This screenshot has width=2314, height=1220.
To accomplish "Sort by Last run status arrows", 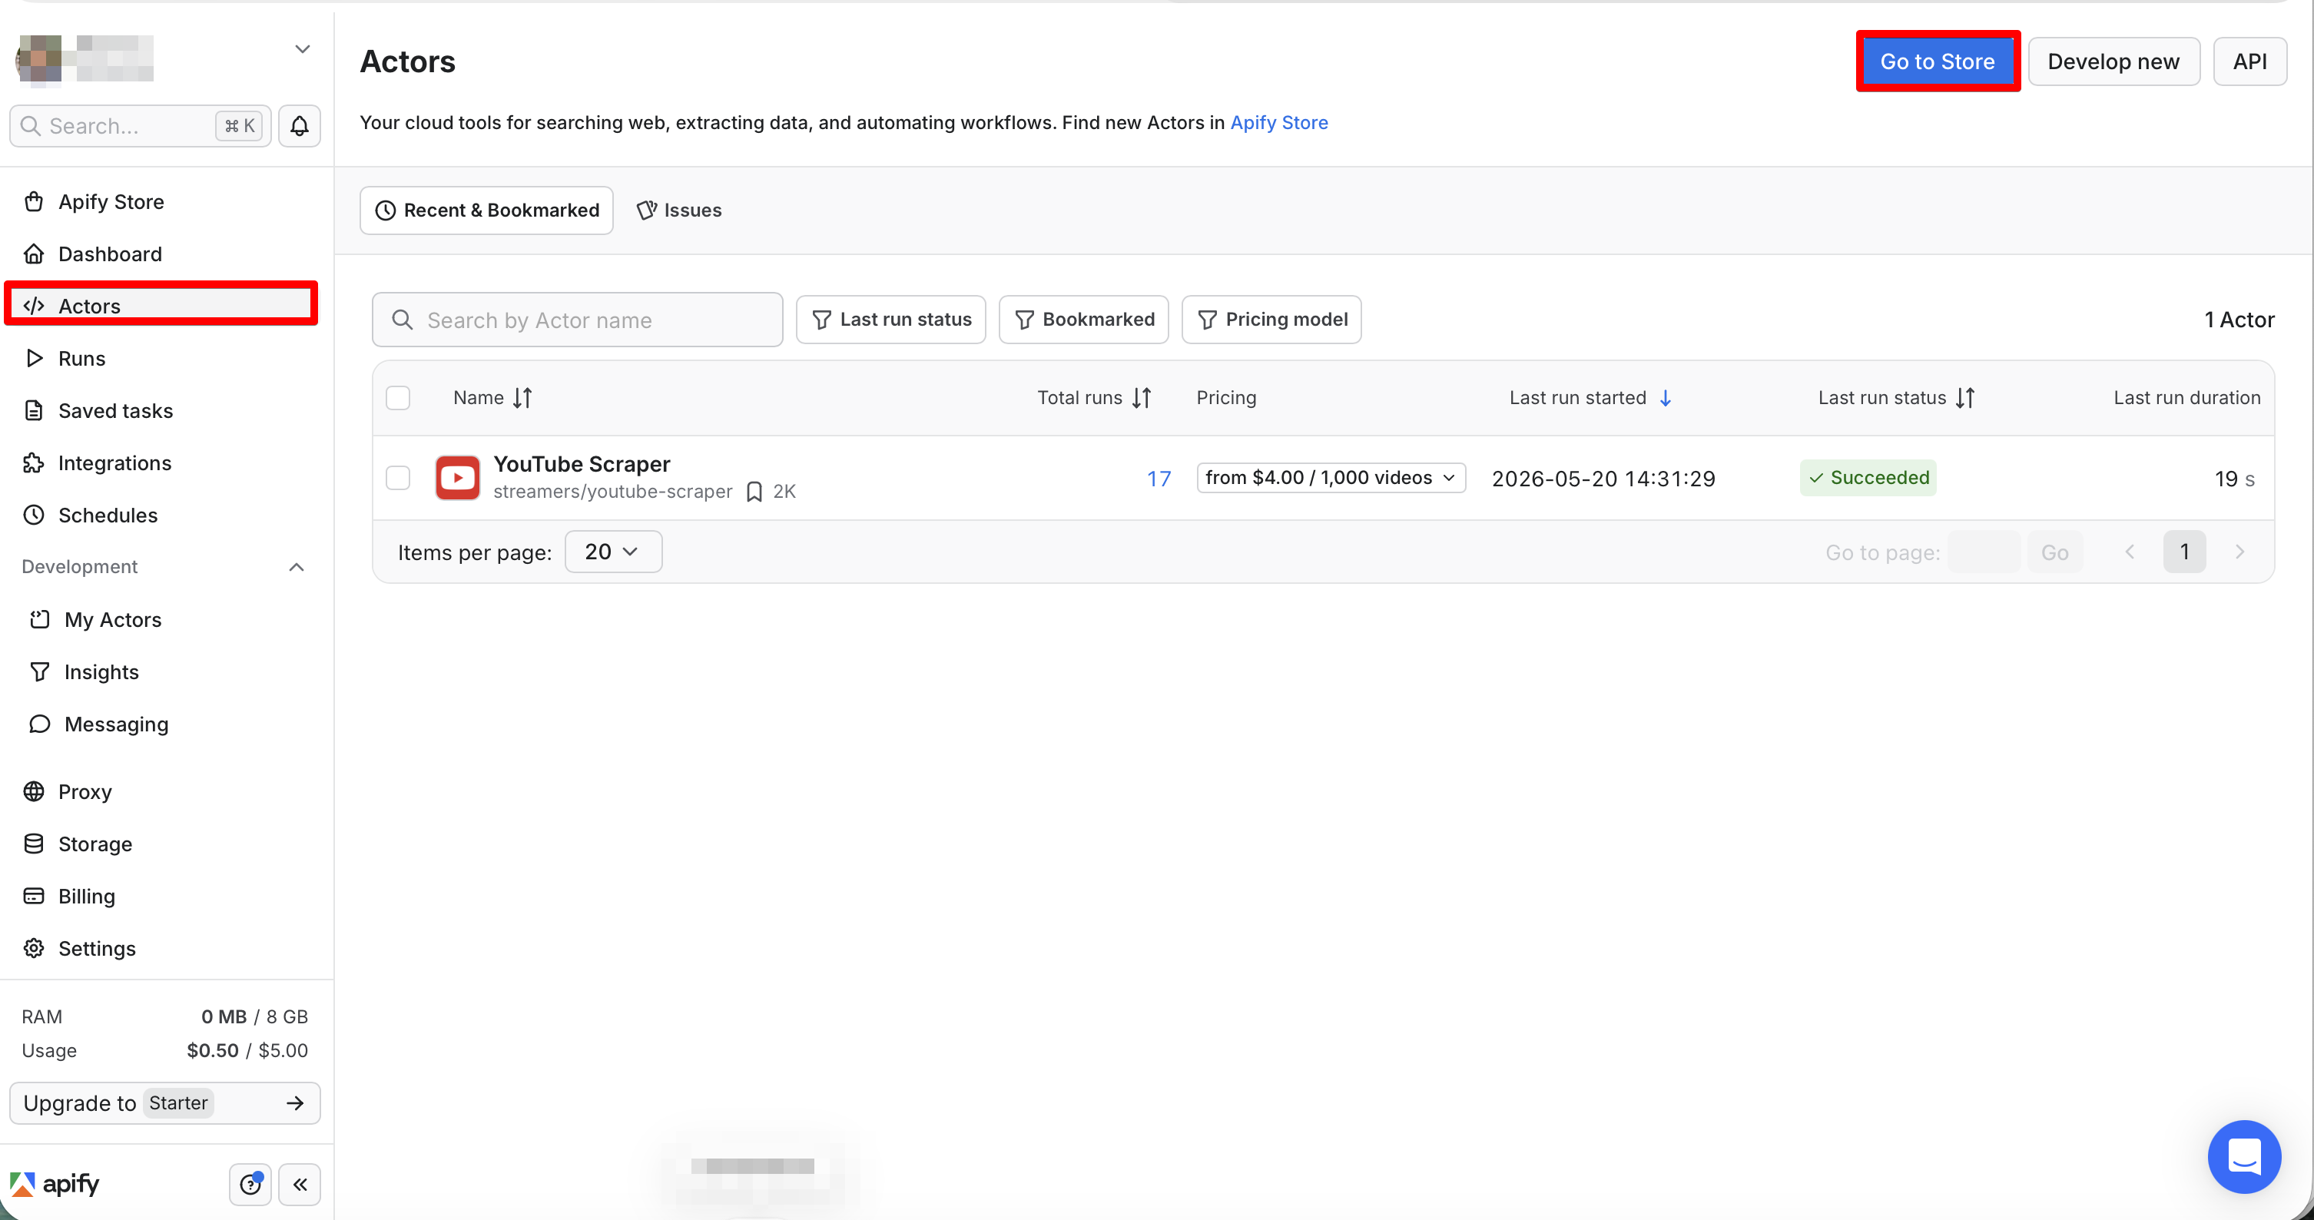I will tap(1965, 398).
